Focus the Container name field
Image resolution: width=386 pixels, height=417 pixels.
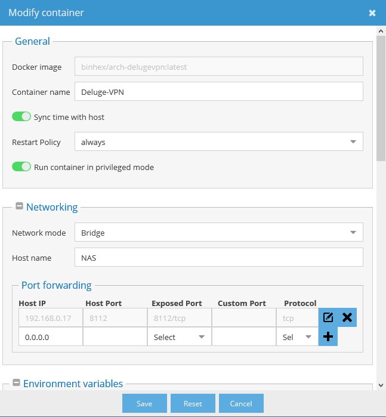[x=219, y=91]
